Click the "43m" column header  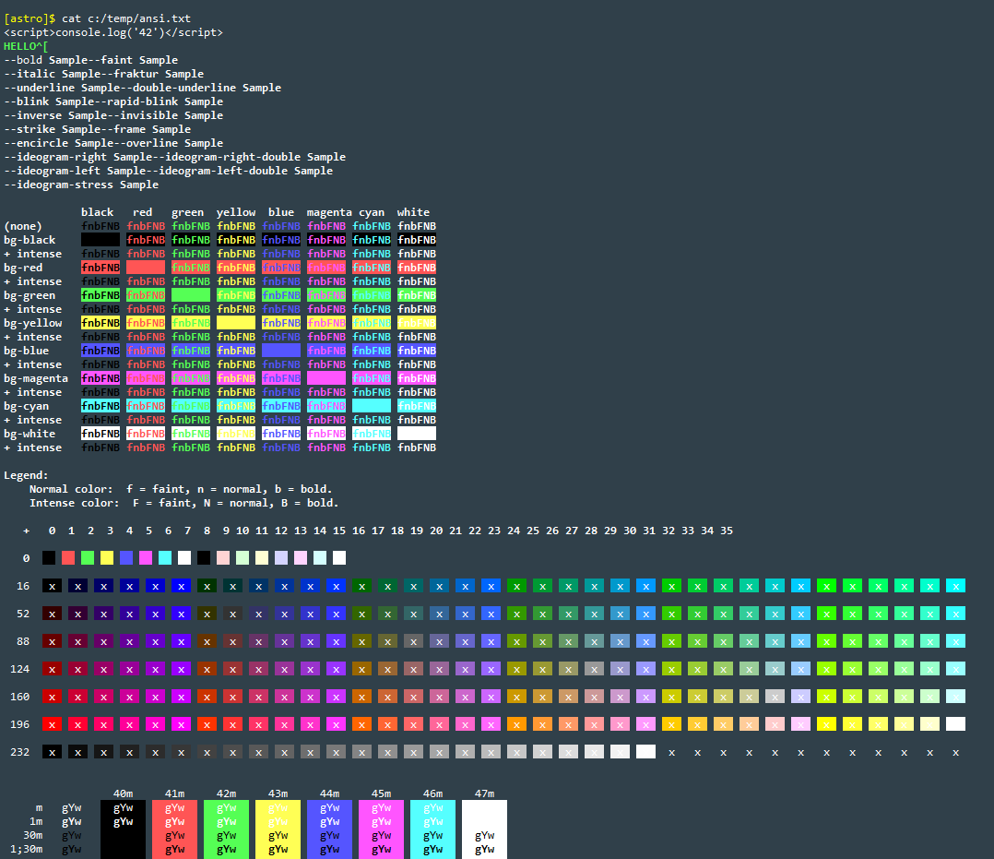pyautogui.click(x=278, y=793)
